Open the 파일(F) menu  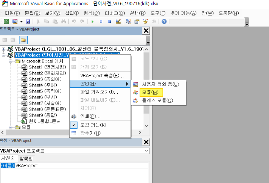tap(12, 13)
